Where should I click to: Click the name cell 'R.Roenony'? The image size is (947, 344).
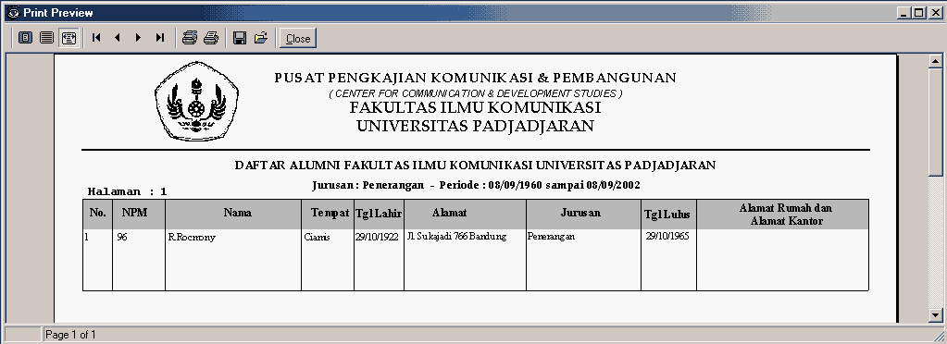[x=192, y=238]
